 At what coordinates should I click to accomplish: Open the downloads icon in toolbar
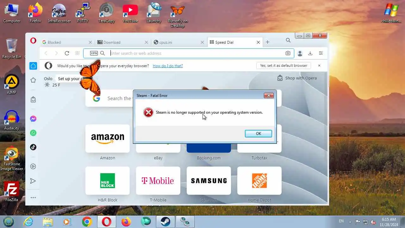pos(310,53)
